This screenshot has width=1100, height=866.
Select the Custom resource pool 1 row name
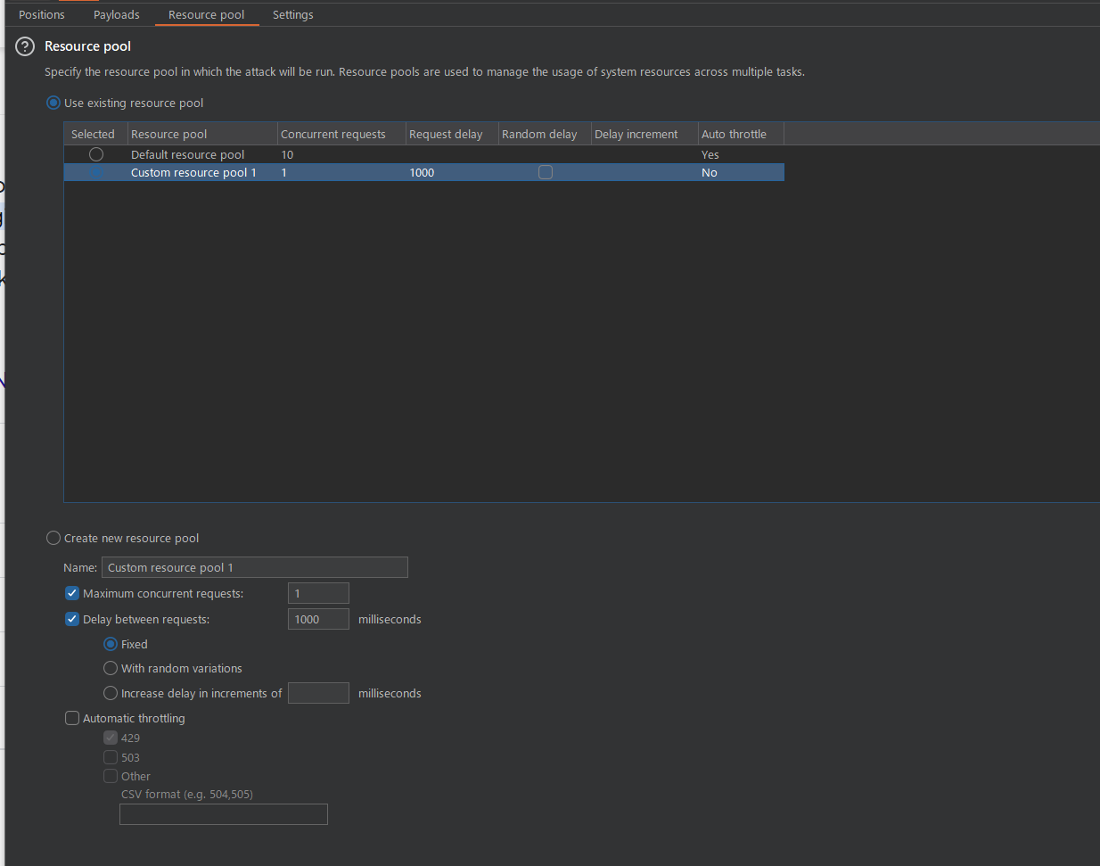click(x=193, y=172)
